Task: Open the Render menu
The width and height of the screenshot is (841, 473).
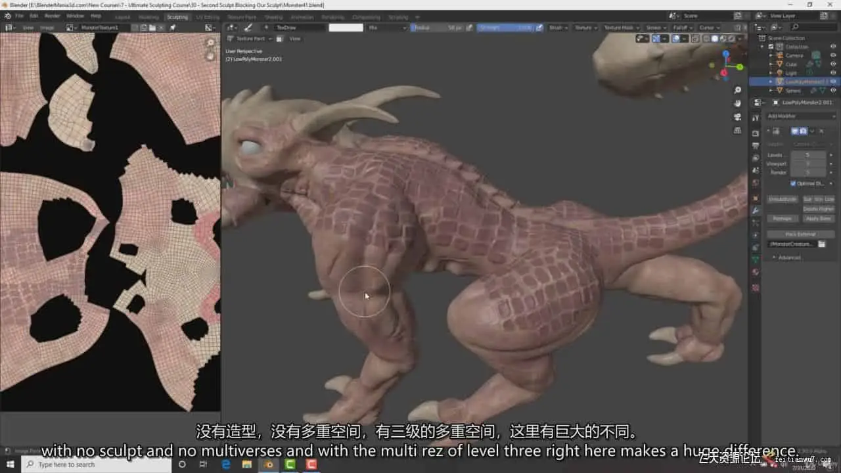Action: point(52,16)
